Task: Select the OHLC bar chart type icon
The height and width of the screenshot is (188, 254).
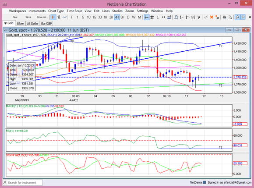Action: point(59,17)
